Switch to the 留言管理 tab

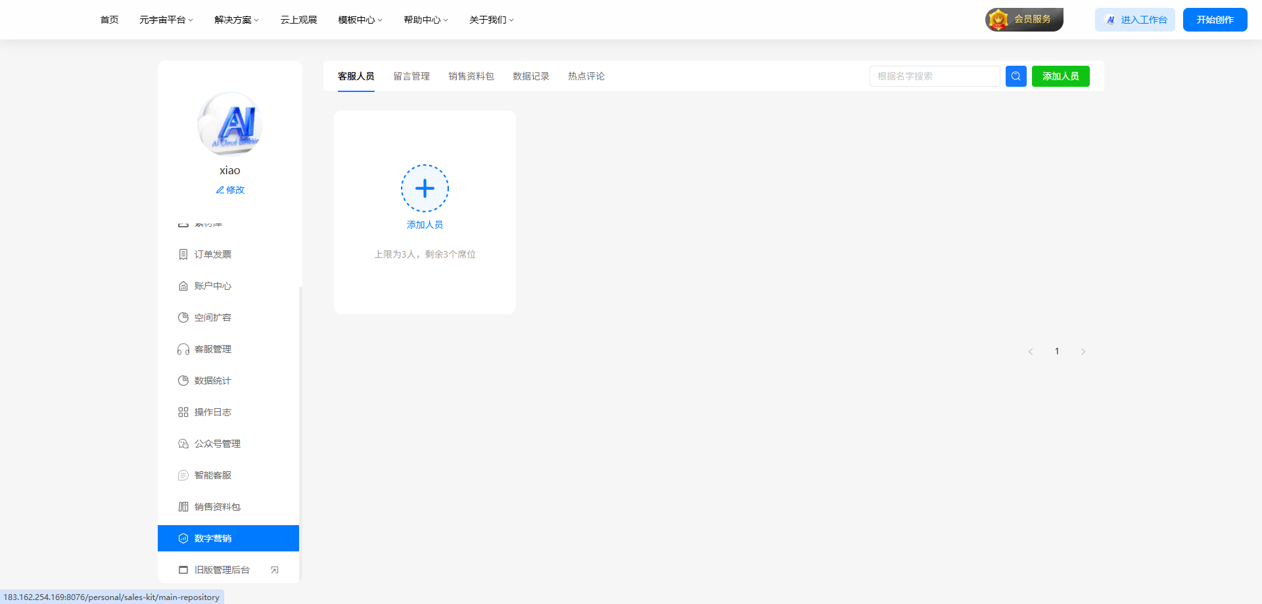point(411,76)
